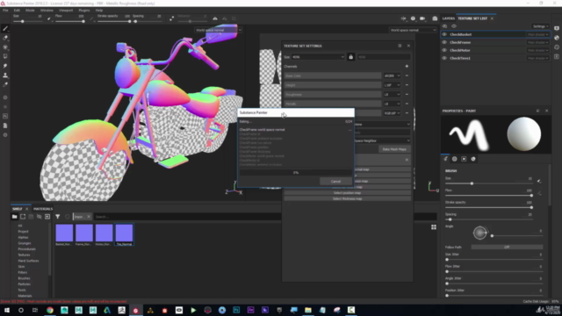562x316 pixels.
Task: Open stencil properties tab icon
Action: 464,159
